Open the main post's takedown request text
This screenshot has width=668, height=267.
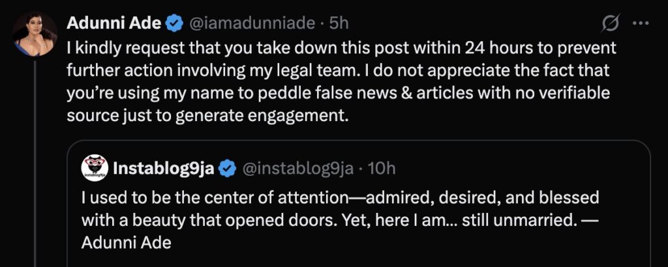(326, 72)
